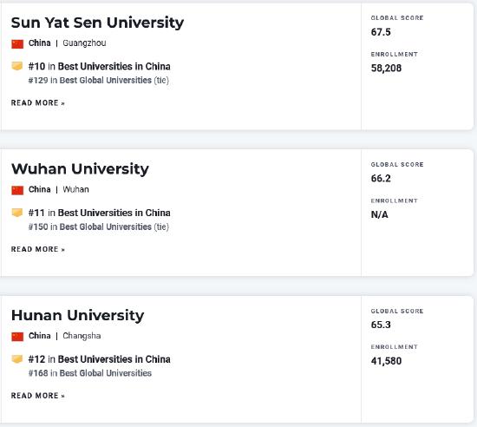
Task: Open Hunan University title link
Action: click(77, 316)
